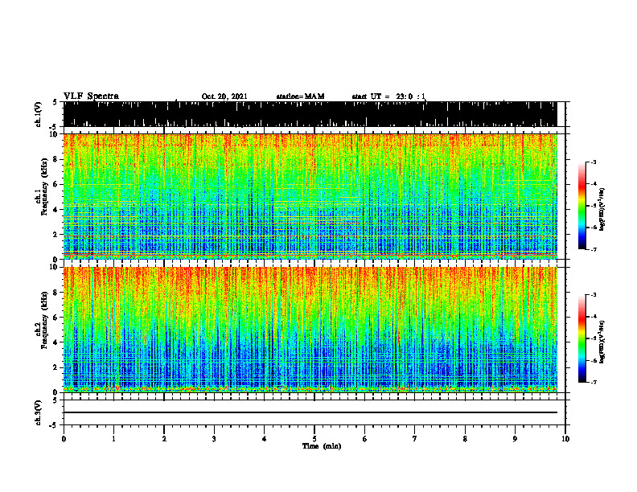
Task: Click the ch.1 "Frequency (kHz)" axis label
Action: click(x=44, y=188)
